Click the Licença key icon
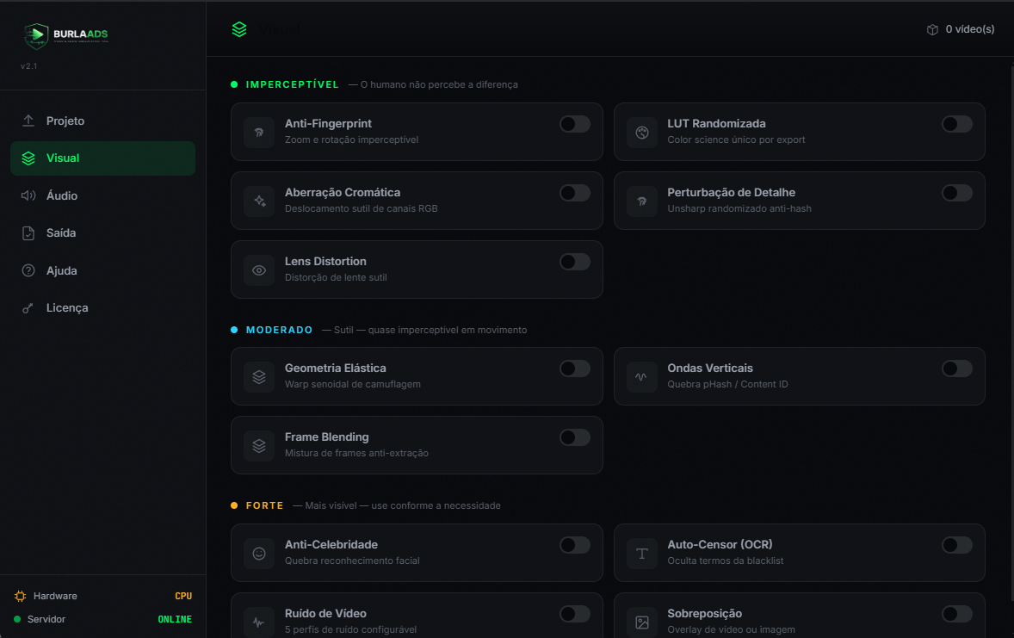The image size is (1014, 638). pyautogui.click(x=28, y=308)
